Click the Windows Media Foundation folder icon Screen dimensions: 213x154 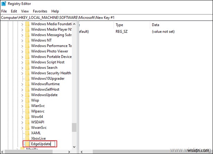27,24
